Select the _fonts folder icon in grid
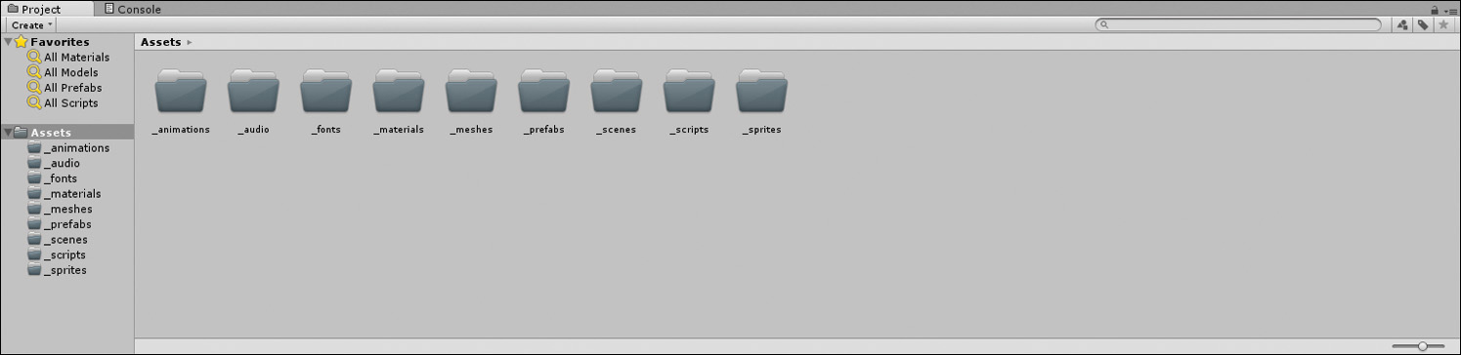The height and width of the screenshot is (355, 1461). (325, 92)
